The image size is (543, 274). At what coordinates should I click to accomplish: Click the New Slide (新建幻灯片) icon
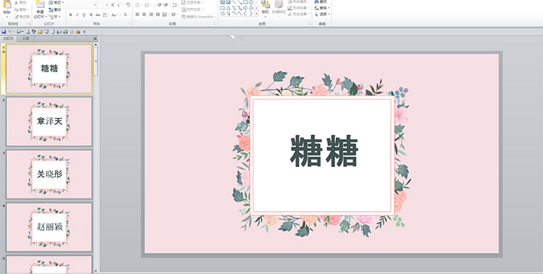(40, 4)
